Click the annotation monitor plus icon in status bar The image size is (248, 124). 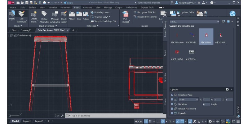coord(218,122)
